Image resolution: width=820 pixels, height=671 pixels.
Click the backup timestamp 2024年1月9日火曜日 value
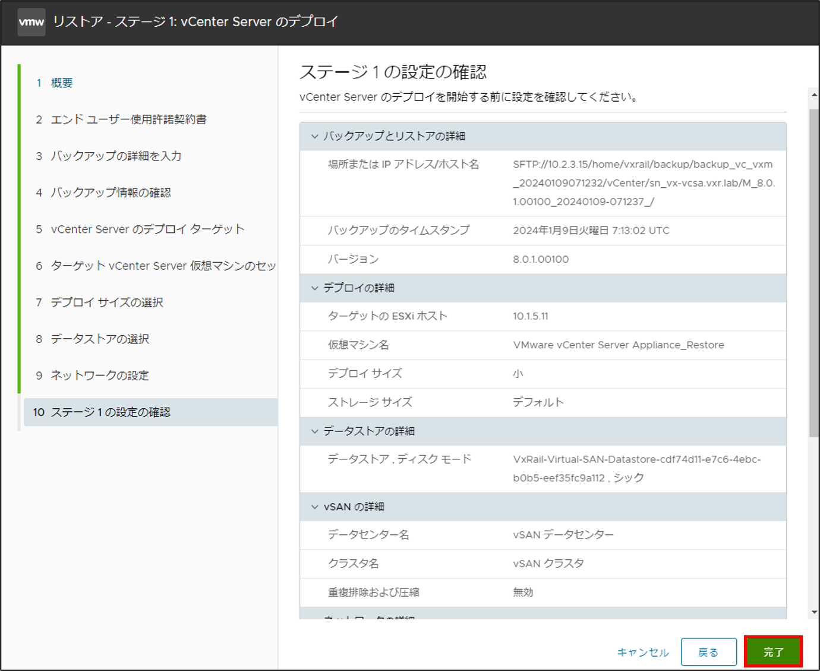click(591, 231)
